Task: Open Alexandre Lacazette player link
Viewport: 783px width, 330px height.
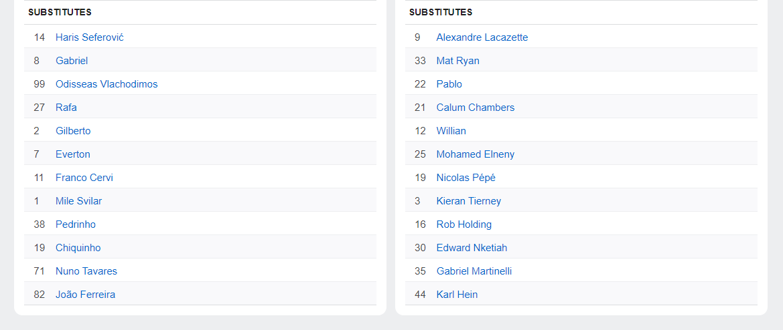Action: (482, 37)
